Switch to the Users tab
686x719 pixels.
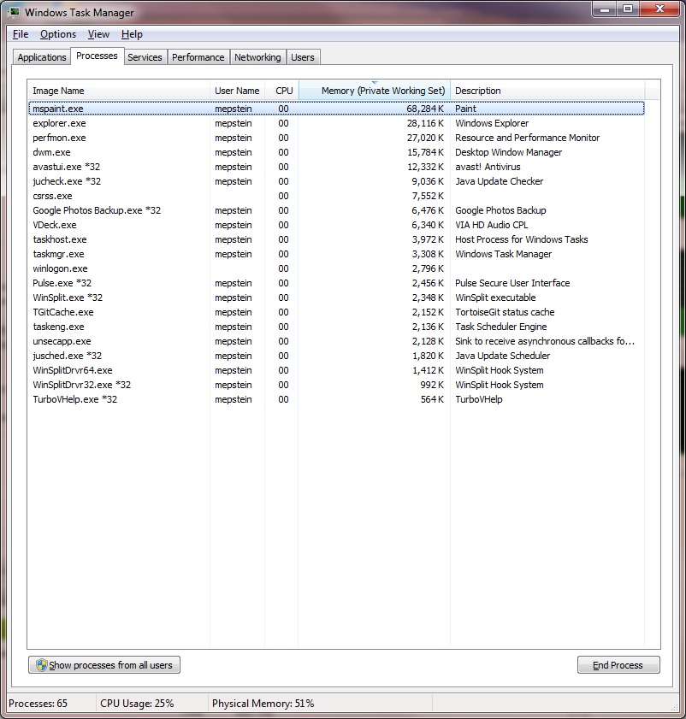tap(303, 57)
